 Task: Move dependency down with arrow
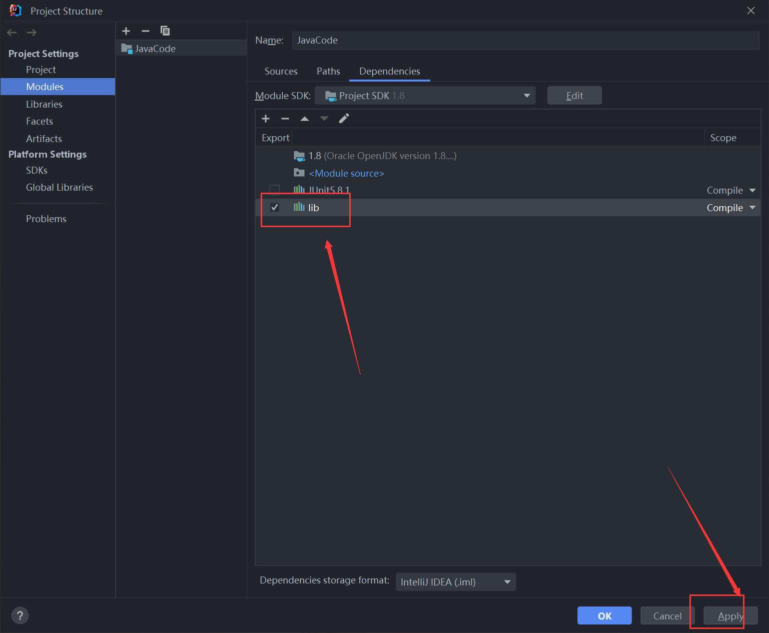click(x=324, y=119)
